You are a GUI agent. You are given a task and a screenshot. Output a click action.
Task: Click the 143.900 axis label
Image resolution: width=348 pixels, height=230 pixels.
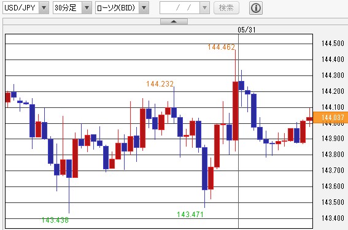(333, 139)
